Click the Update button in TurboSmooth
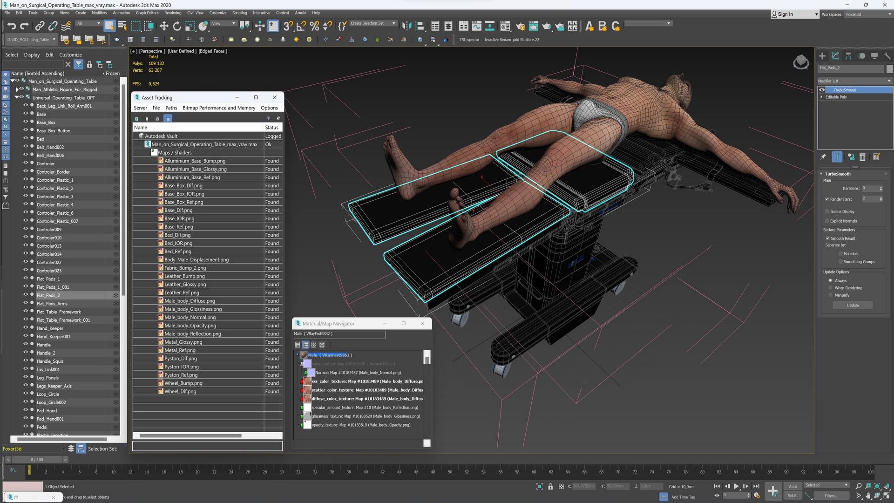 pos(853,306)
